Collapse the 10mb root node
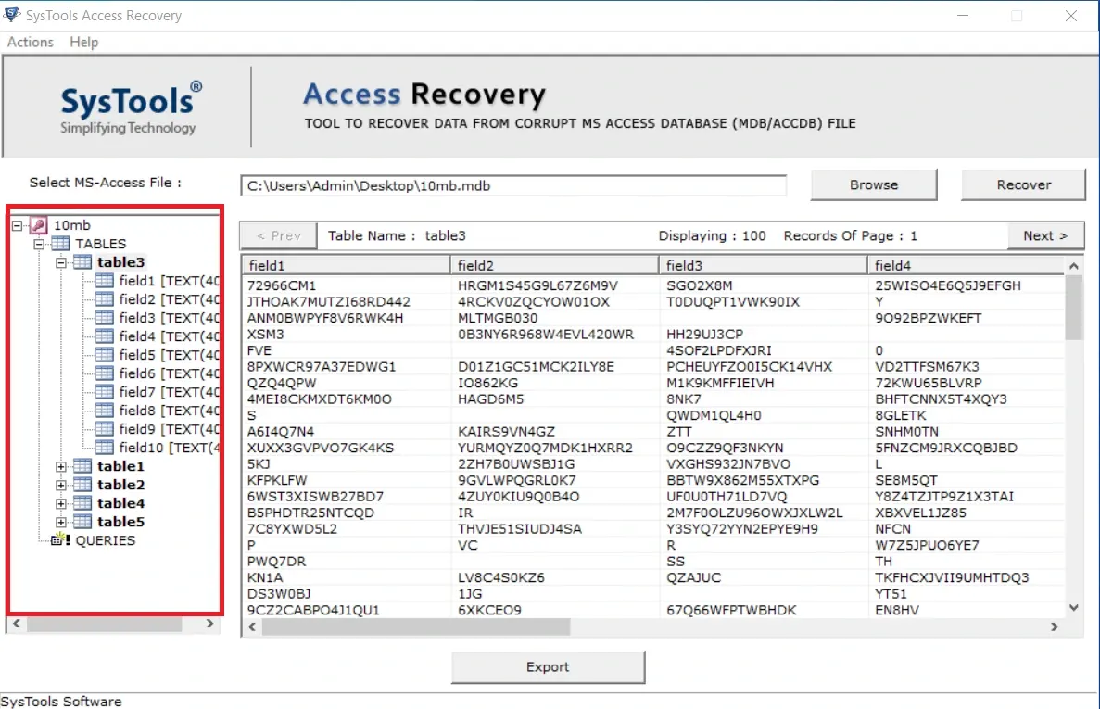Screen dimensions: 1100x709 18,225
